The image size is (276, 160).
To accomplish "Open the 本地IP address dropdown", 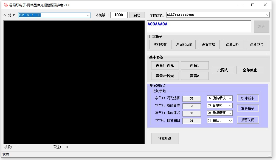I will coord(88,15).
